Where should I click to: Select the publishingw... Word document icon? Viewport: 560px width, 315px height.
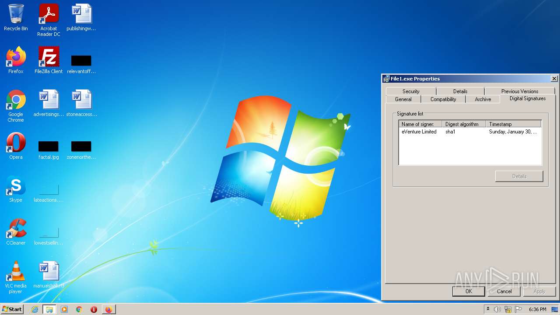pyautogui.click(x=81, y=18)
